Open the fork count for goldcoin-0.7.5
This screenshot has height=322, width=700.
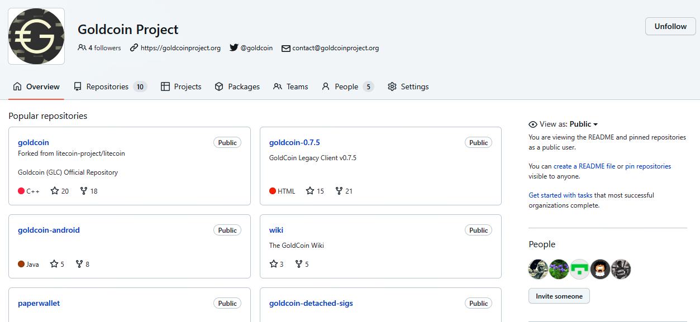click(x=344, y=191)
